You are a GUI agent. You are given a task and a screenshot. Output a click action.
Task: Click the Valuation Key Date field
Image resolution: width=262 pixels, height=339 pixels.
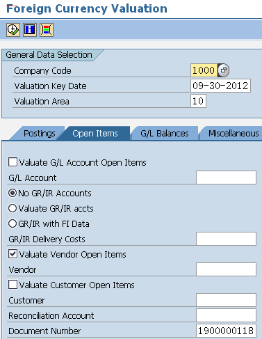tap(220, 86)
